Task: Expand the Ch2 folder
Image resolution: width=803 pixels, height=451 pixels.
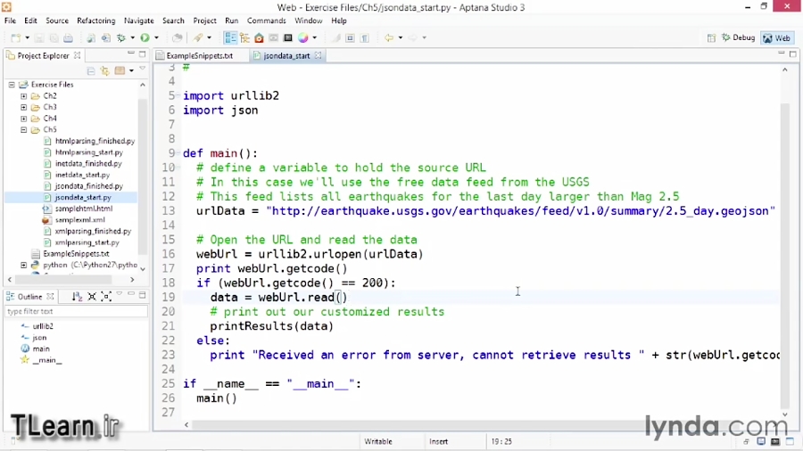Action: tap(24, 96)
